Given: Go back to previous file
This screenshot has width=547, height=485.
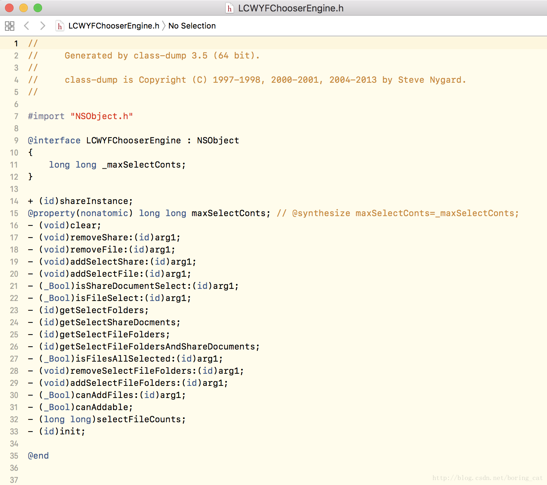Looking at the screenshot, I should (26, 26).
